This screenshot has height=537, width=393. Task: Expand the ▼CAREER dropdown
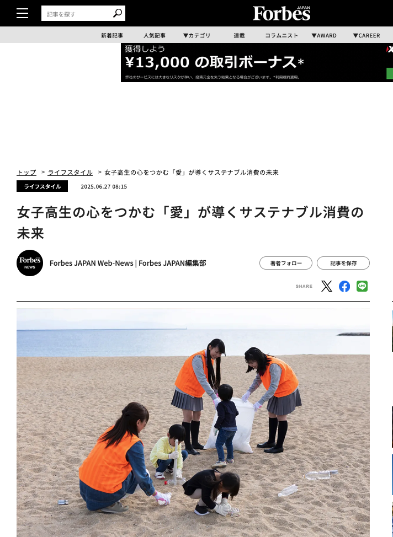367,35
